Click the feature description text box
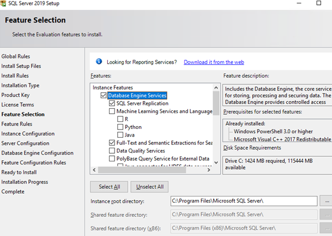Image resolution: width=332 pixels, height=236 pixels. (277, 95)
